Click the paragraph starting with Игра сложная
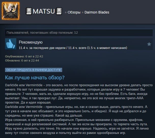This screenshot has height=138, width=155. click(77, 126)
